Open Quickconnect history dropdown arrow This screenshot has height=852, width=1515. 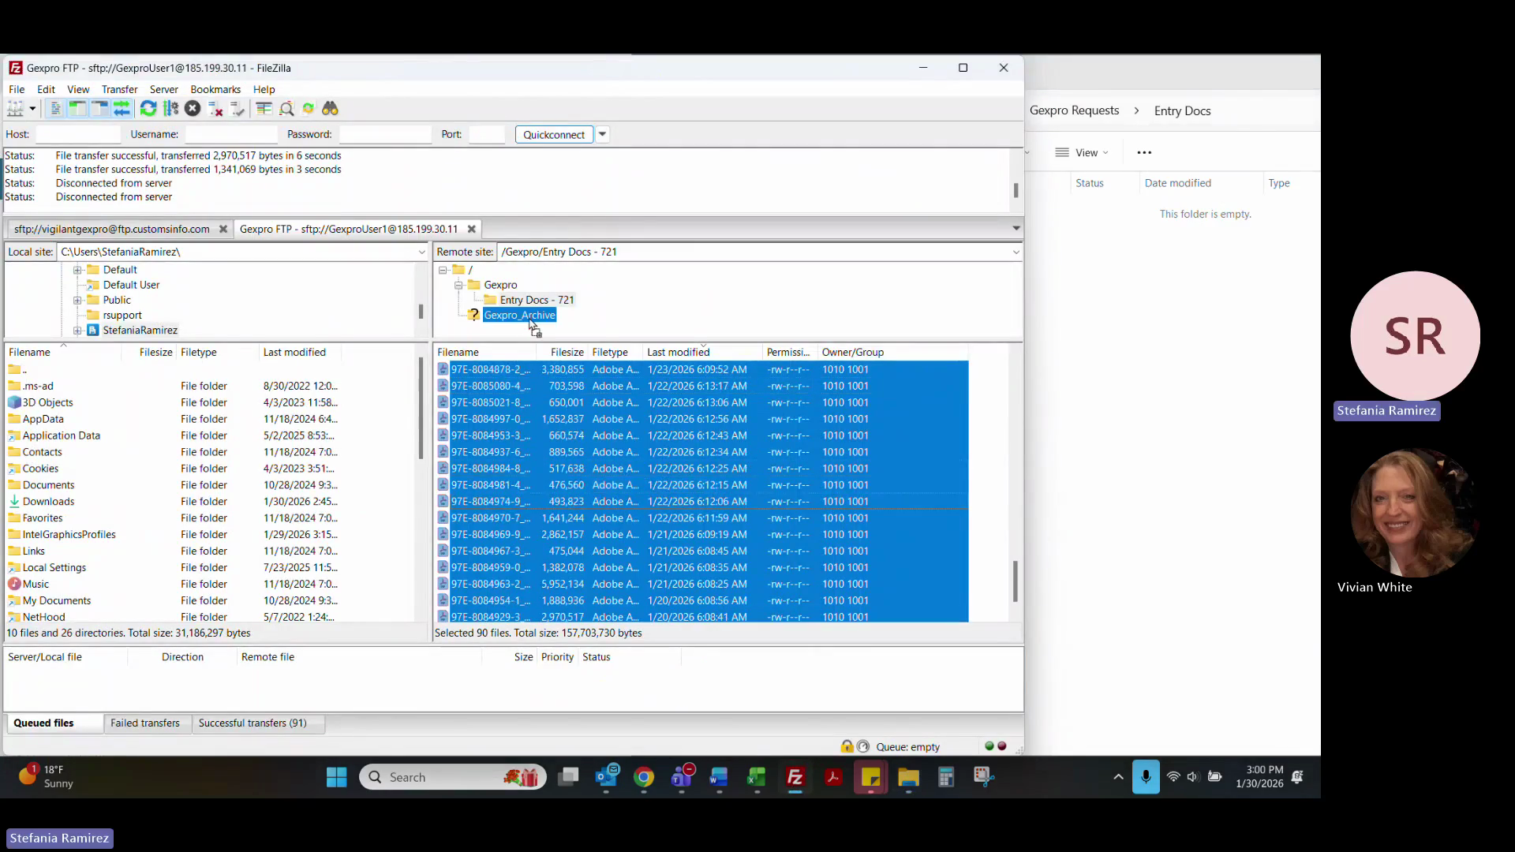pos(602,134)
